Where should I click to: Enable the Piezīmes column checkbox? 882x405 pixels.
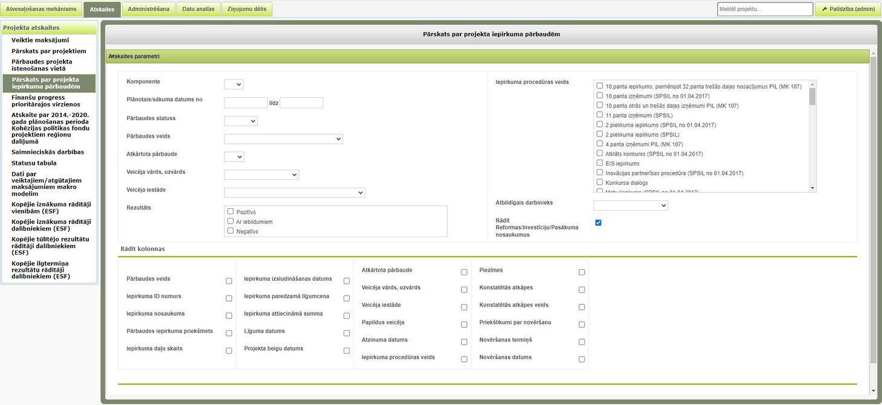tap(581, 272)
